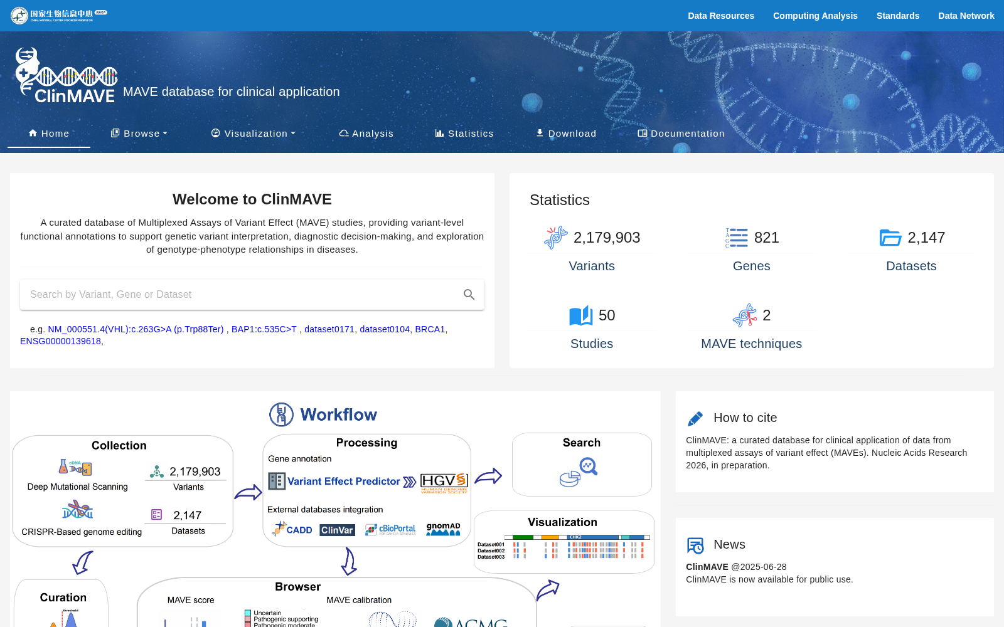This screenshot has width=1004, height=627.
Task: Click the ClinVar logo in workflow
Action: pos(337,530)
